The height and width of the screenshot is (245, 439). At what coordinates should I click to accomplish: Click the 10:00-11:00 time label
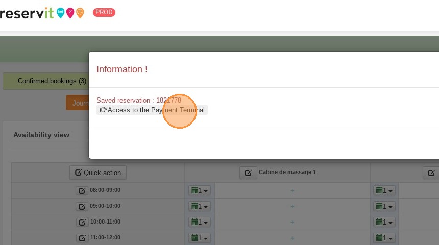[105, 222]
